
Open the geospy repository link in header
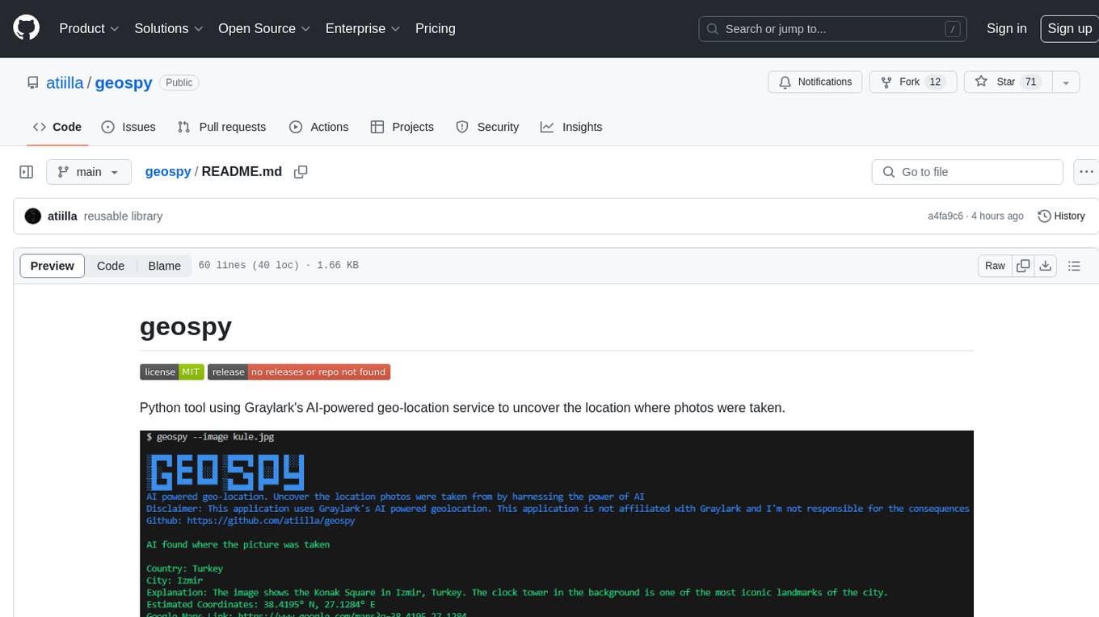124,82
